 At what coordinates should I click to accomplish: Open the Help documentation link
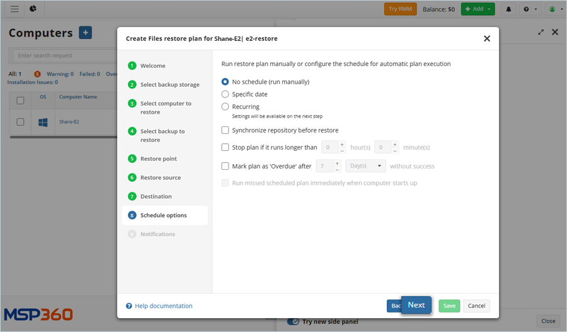pyautogui.click(x=163, y=306)
